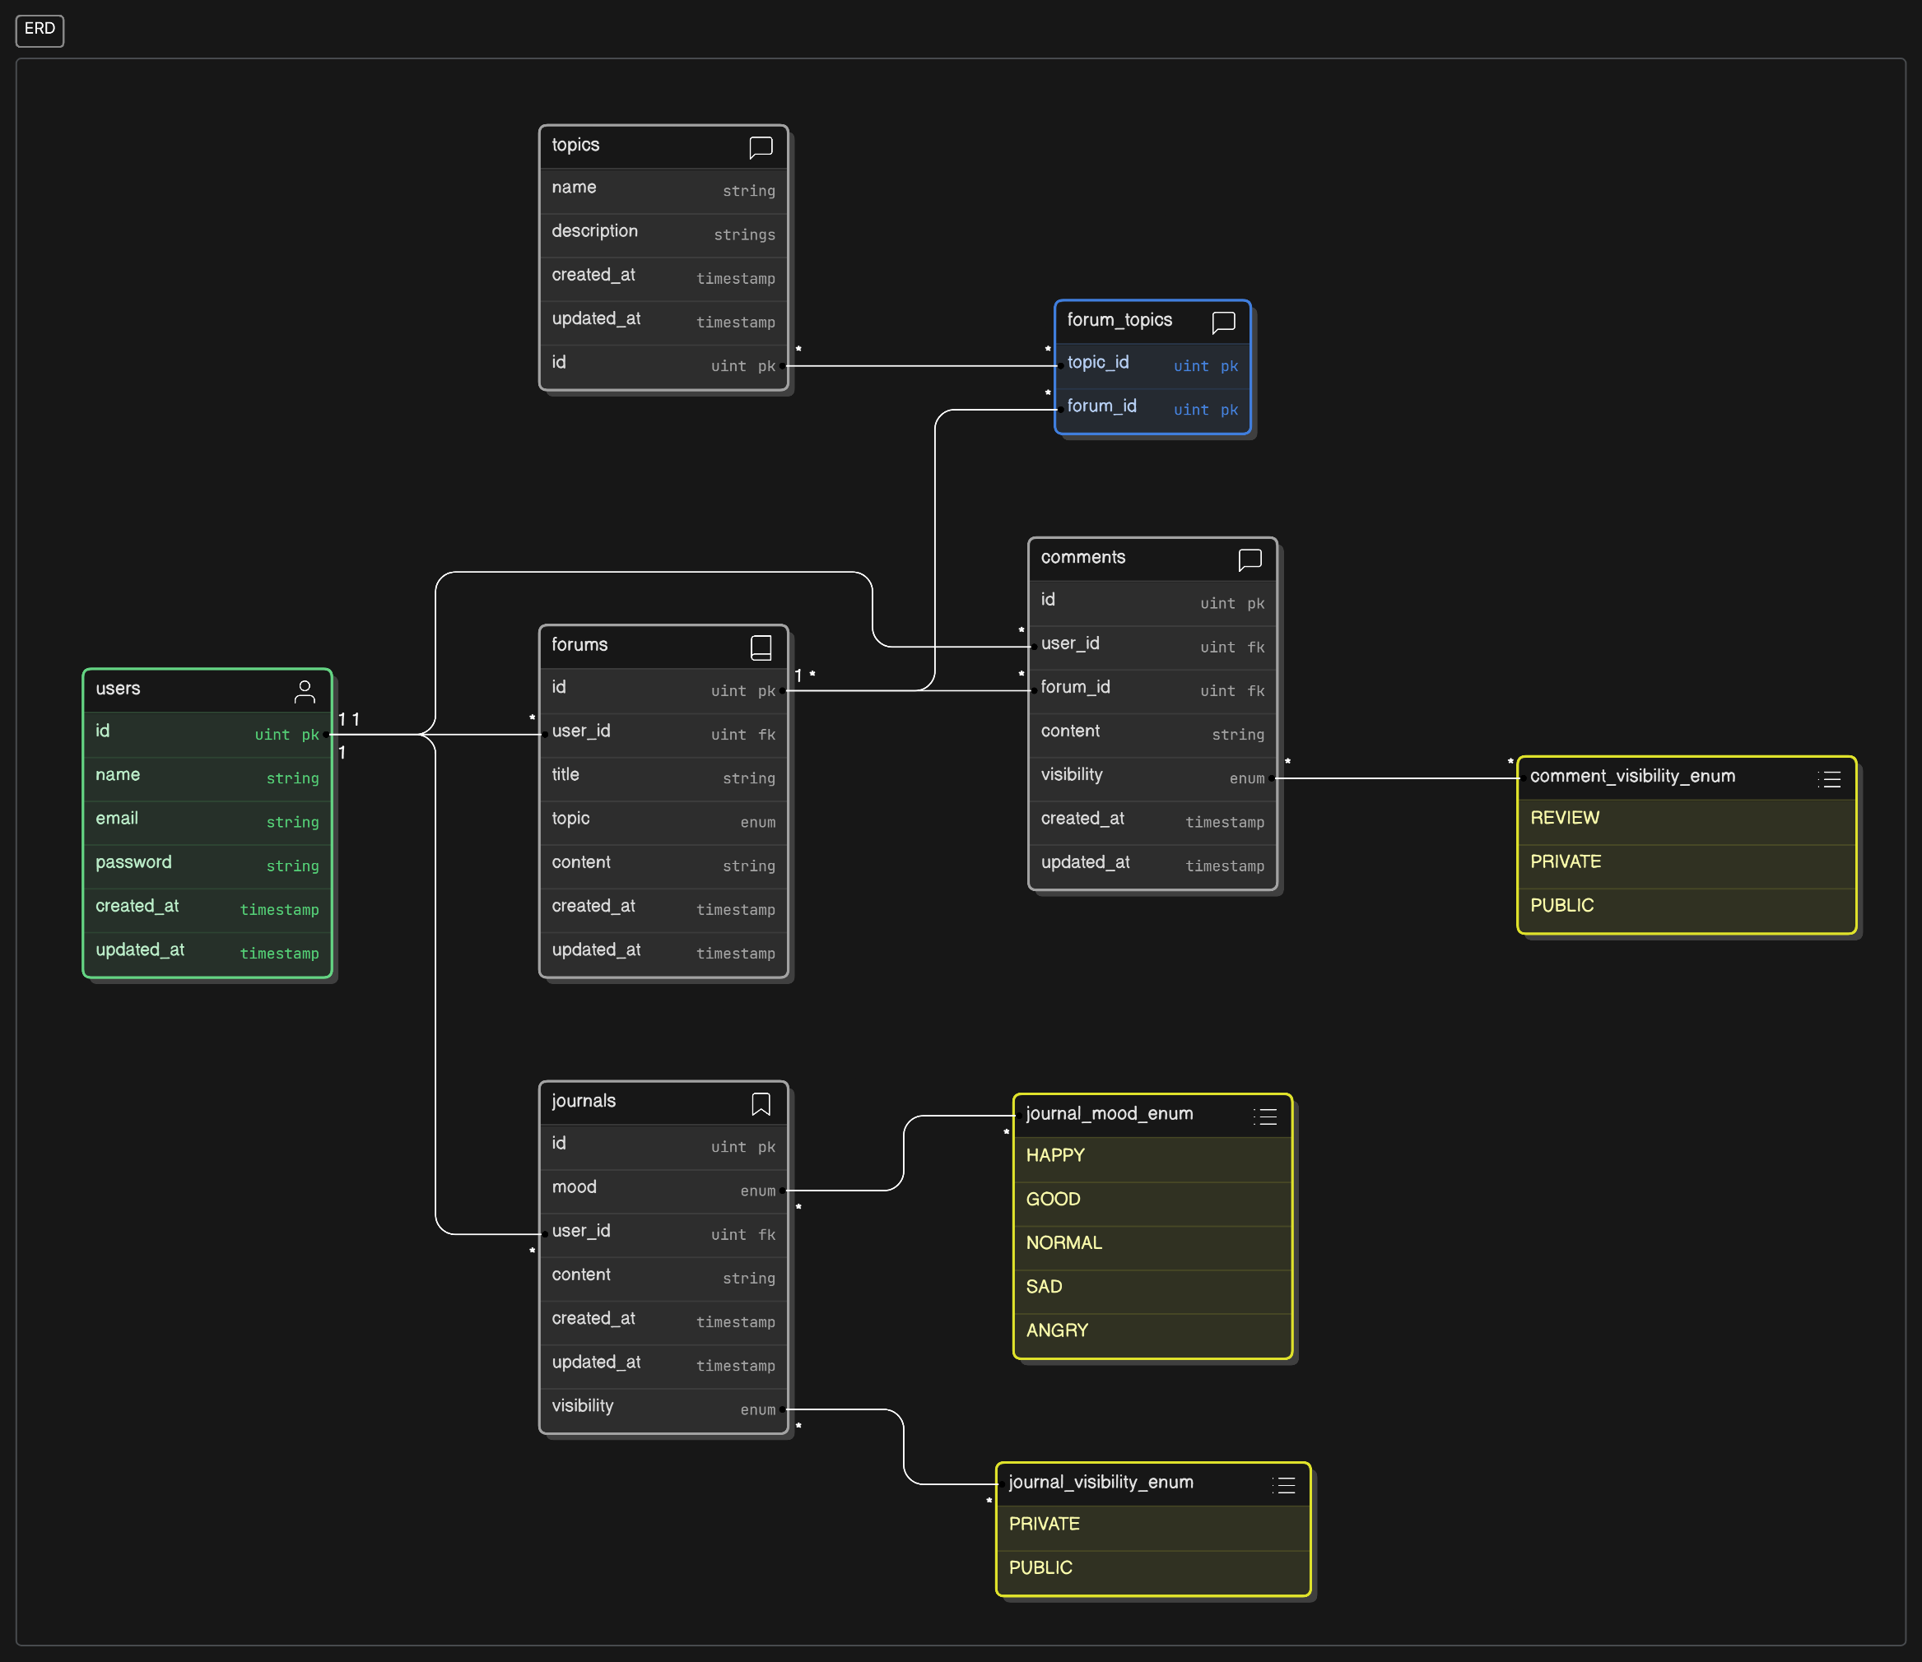Screen dimensions: 1922x1662
Task: Click list icon on journal_mood_enum
Action: tap(1265, 1117)
